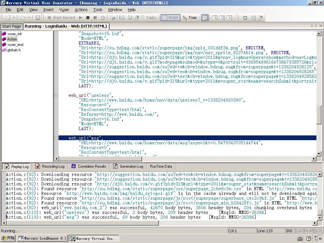Viewport: 324px width, 243px height.
Task: Click the editor horizontal scrollbar left arrow
Action: (56, 159)
